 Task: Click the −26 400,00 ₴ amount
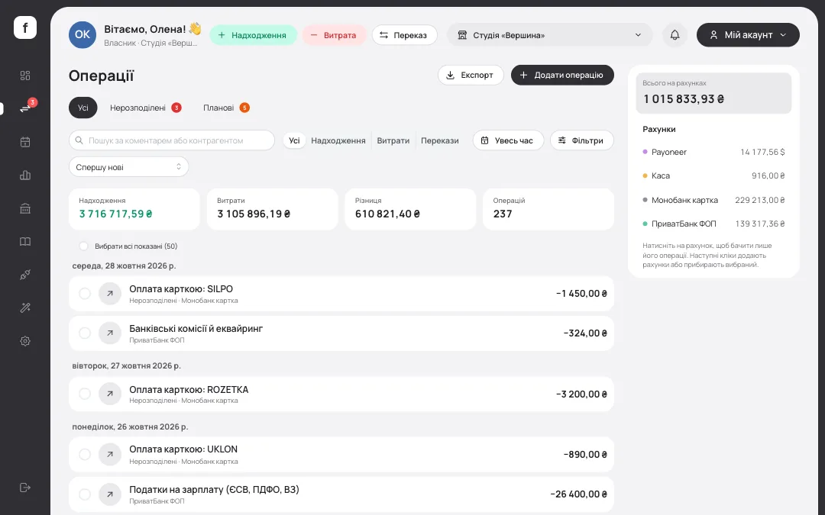click(578, 494)
